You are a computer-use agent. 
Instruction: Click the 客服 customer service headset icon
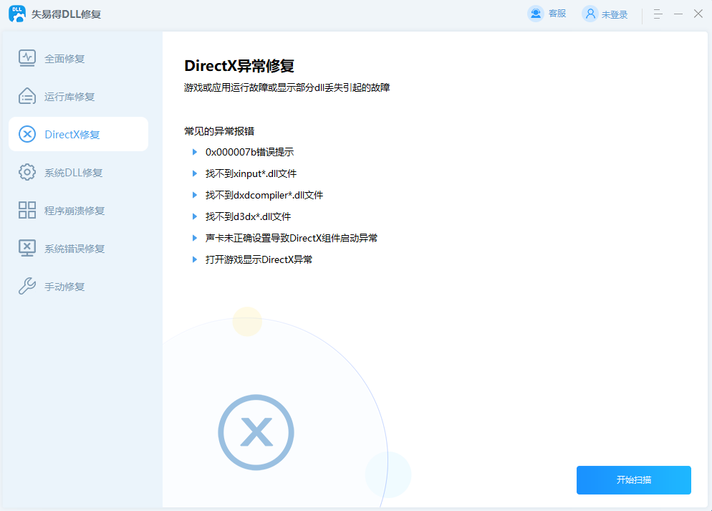(x=535, y=14)
